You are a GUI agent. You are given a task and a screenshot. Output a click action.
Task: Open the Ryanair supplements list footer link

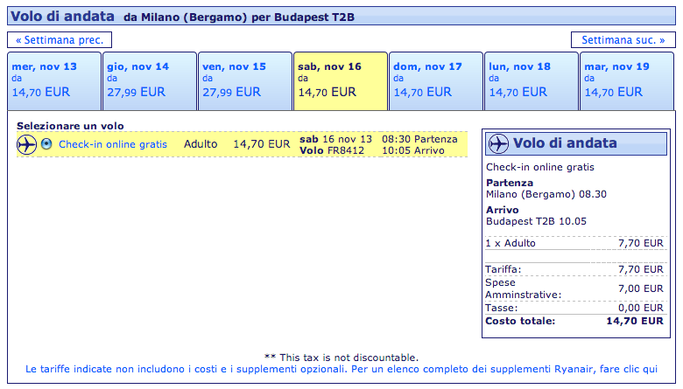pyautogui.click(x=341, y=369)
